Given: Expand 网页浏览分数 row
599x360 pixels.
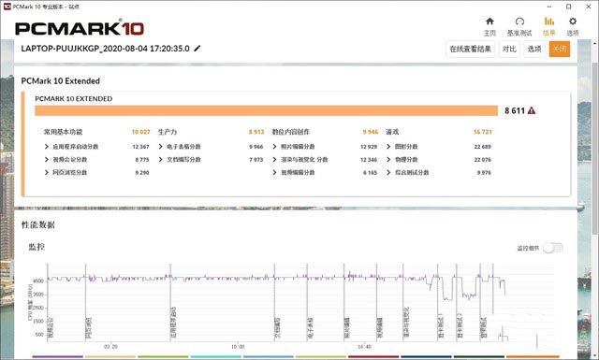Looking at the screenshot, I should (x=47, y=173).
